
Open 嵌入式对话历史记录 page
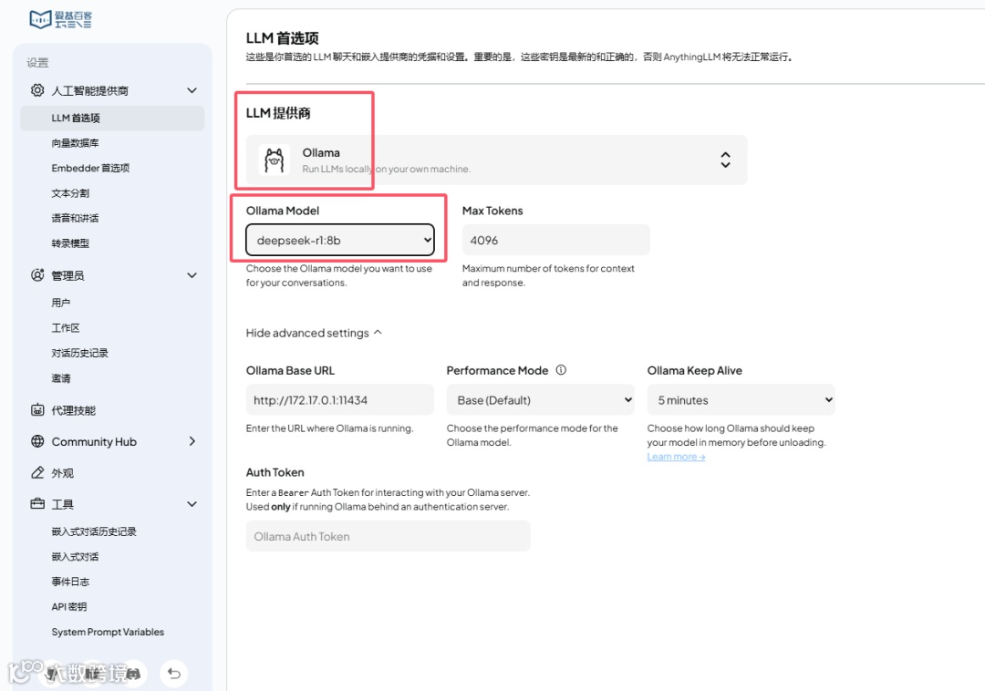[x=94, y=531]
